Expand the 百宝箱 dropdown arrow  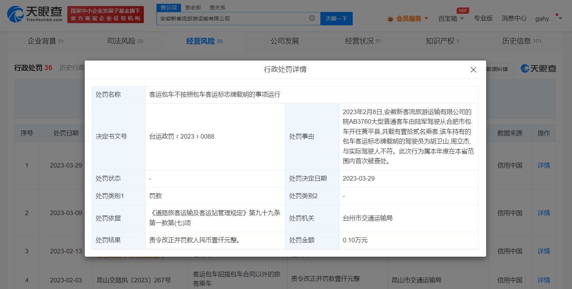click(x=463, y=18)
